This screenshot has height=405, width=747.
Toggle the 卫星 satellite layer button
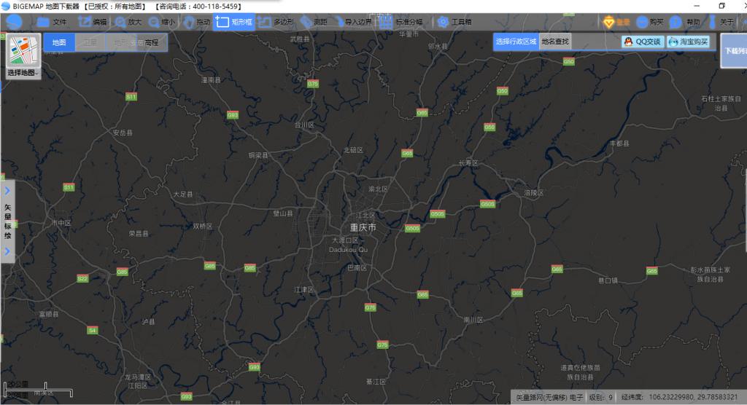pyautogui.click(x=90, y=42)
